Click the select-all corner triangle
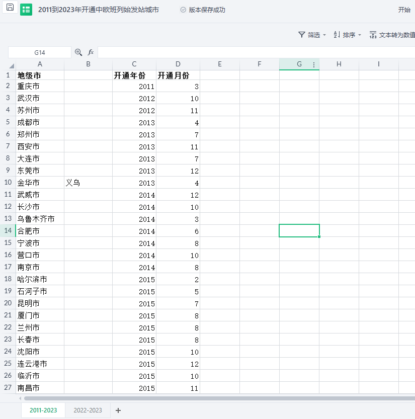 12,66
